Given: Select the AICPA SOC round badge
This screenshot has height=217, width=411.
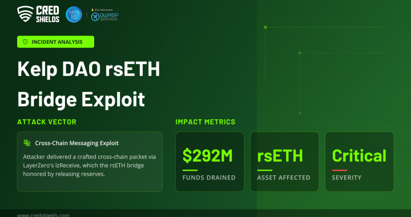Looking at the screenshot, I should tap(74, 14).
